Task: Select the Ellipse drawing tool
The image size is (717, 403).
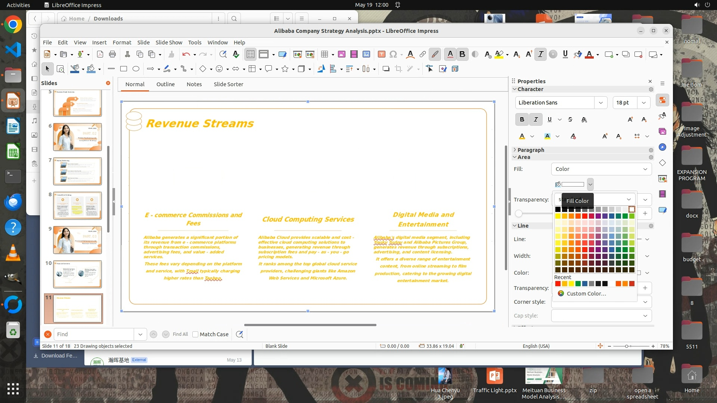Action: pos(136,69)
